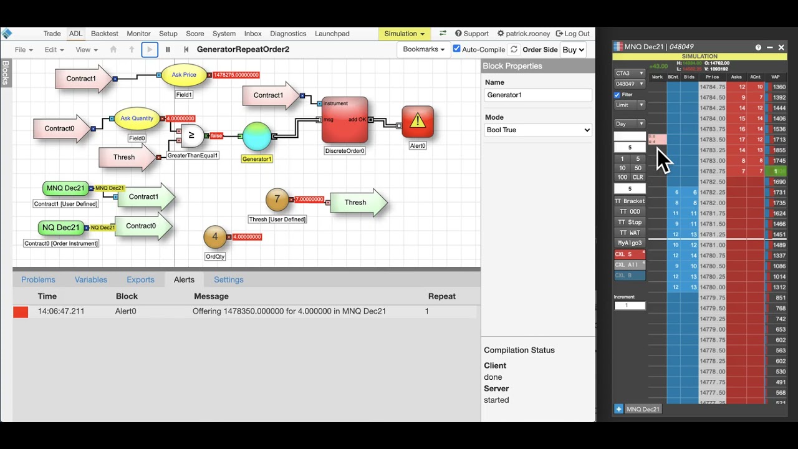This screenshot has width=798, height=449.
Task: Click the Ask Quantity field block
Action: 137,118
